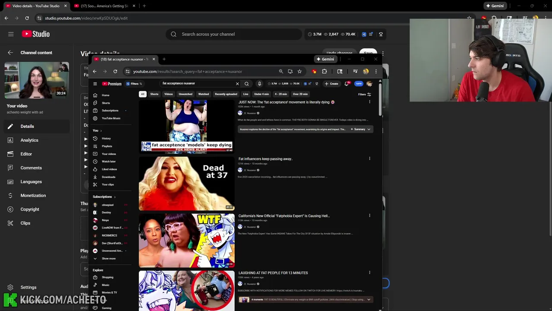Toggle the YouTube guide hamburger menu

point(95,84)
